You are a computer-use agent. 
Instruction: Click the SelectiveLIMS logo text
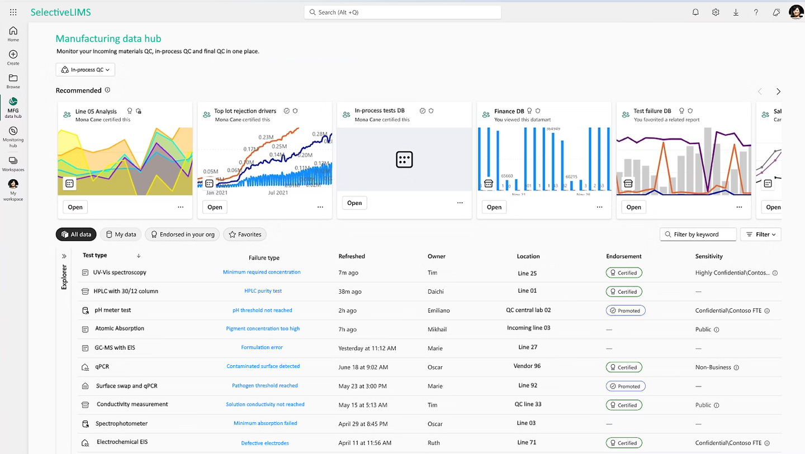pos(60,12)
